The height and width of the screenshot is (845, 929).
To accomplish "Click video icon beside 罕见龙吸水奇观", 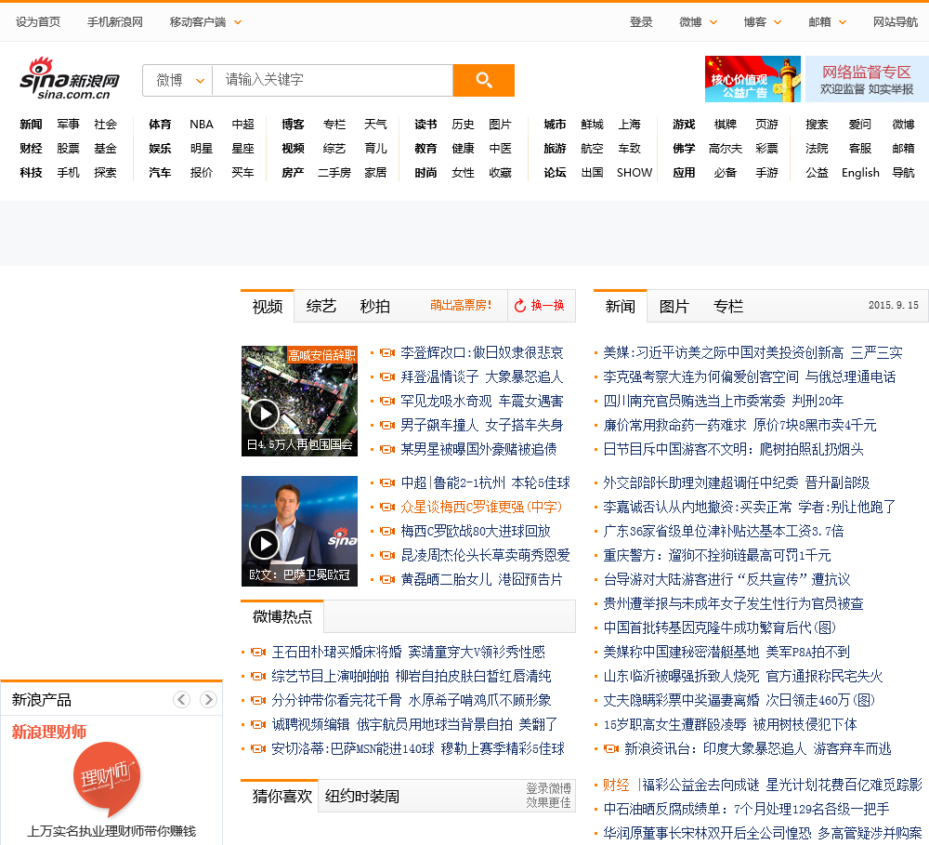I will pyautogui.click(x=386, y=402).
